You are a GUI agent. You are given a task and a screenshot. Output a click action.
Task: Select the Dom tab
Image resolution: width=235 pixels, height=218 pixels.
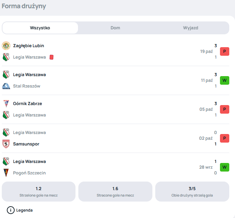point(115,28)
